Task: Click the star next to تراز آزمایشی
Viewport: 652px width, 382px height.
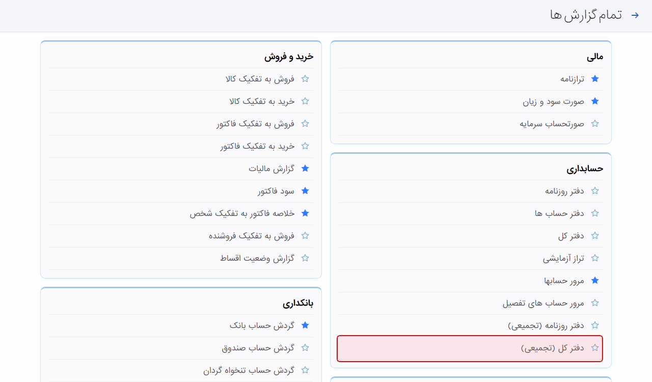Action: tap(594, 258)
